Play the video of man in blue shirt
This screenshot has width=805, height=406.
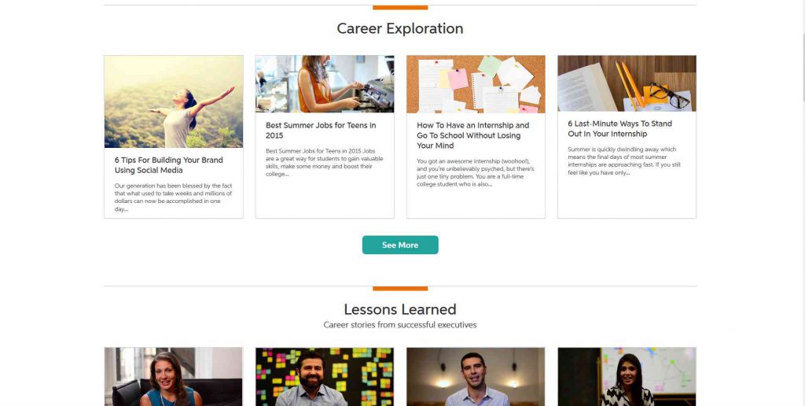pyautogui.click(x=476, y=377)
